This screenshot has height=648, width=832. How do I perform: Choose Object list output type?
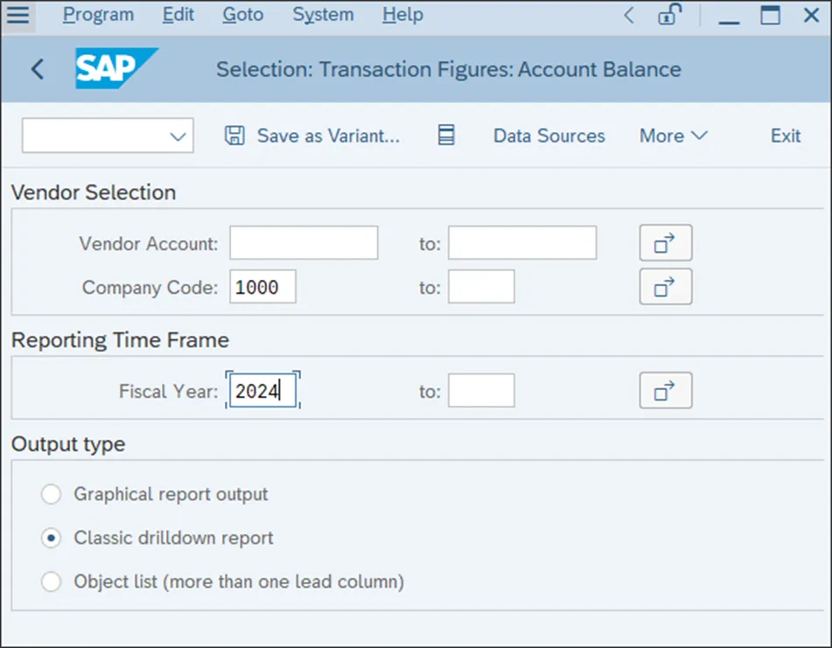click(52, 582)
